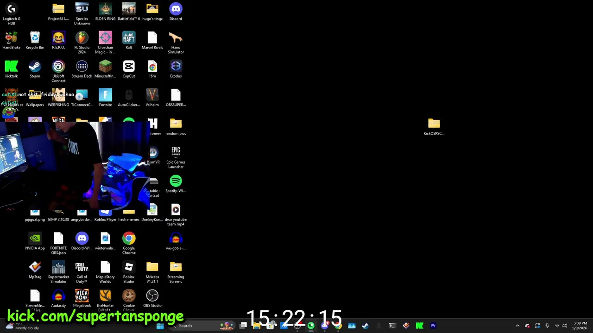Open the Discord-Wi... desktop shortcut
Viewport: 593px width, 333px height.
tap(82, 241)
